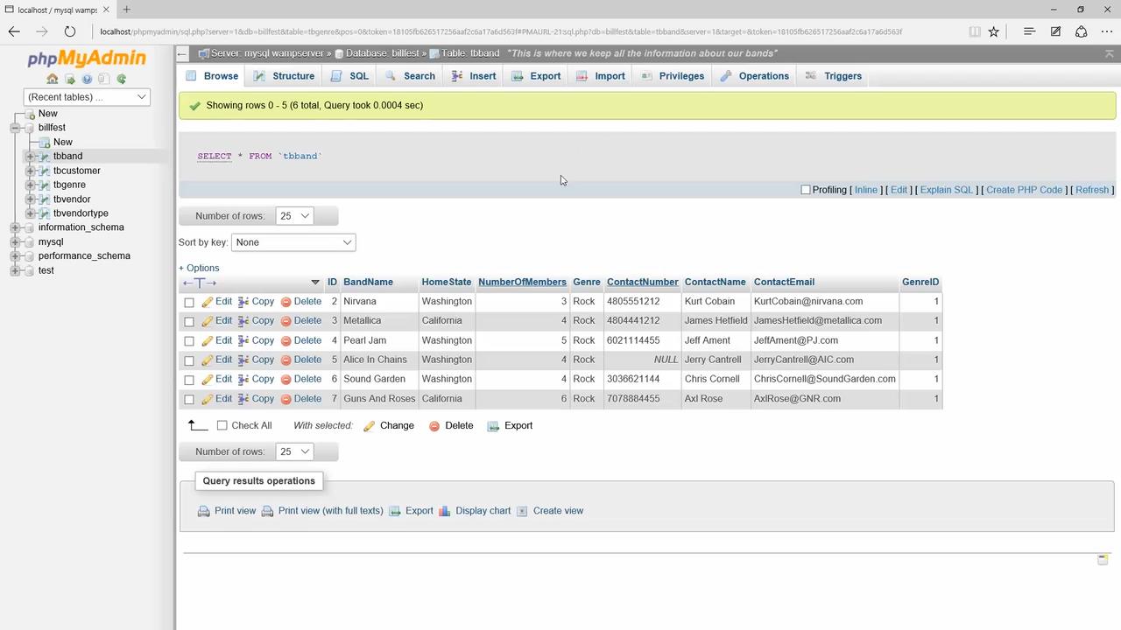Edit the Nirvana row with the pencil
The image size is (1121, 630).
[216, 301]
